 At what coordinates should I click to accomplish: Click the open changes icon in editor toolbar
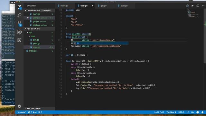pos(187,6)
